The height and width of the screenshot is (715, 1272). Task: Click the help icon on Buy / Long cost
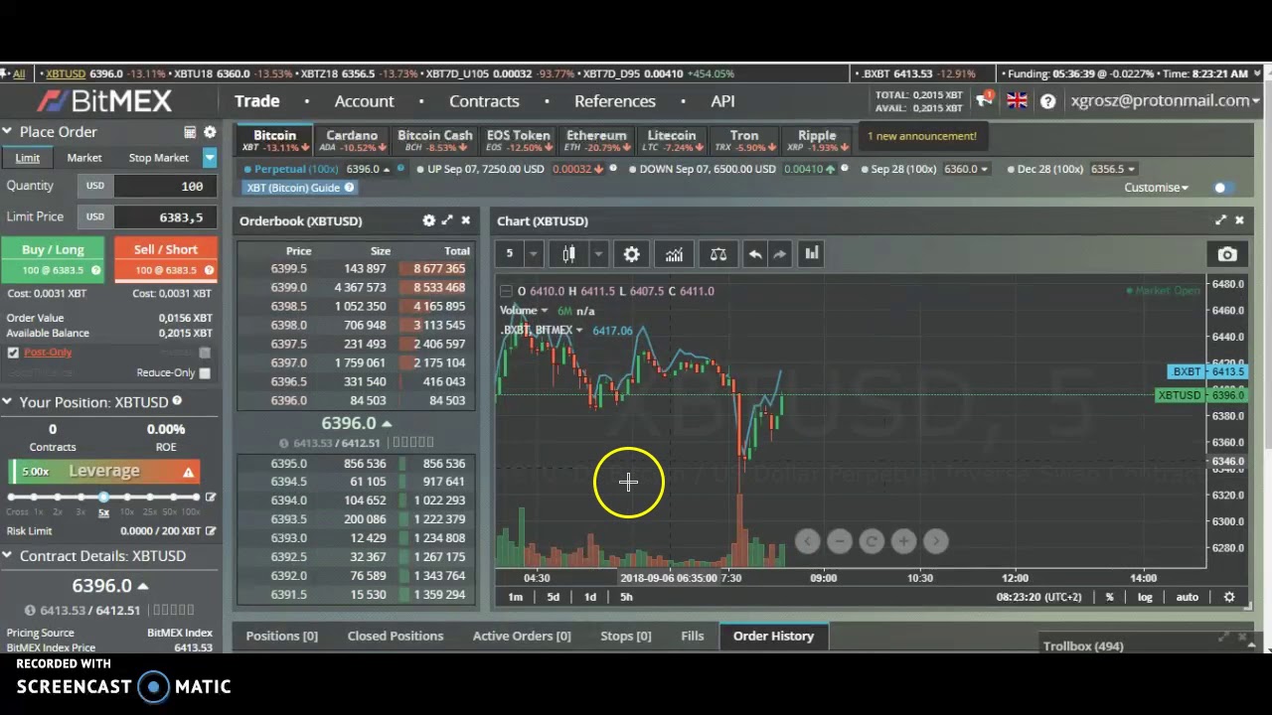tap(95, 270)
